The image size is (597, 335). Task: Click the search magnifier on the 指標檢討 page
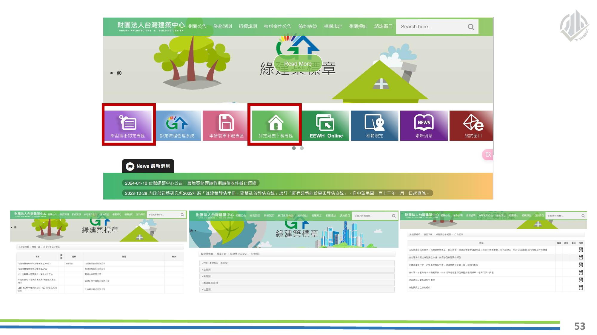[394, 216]
